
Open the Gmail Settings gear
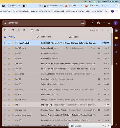[x=98, y=23]
